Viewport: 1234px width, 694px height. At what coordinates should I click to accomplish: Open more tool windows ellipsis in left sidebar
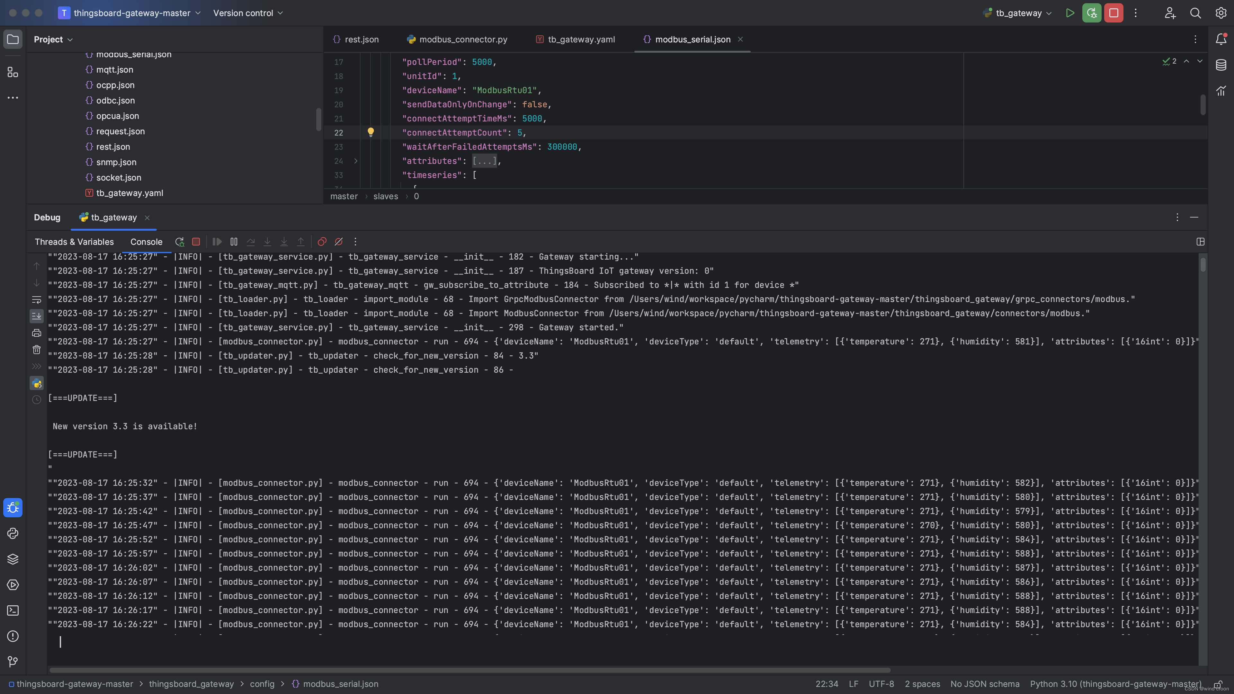click(x=13, y=98)
